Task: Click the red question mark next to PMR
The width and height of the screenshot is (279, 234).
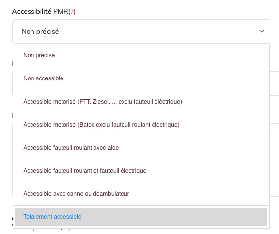Action: 72,12
